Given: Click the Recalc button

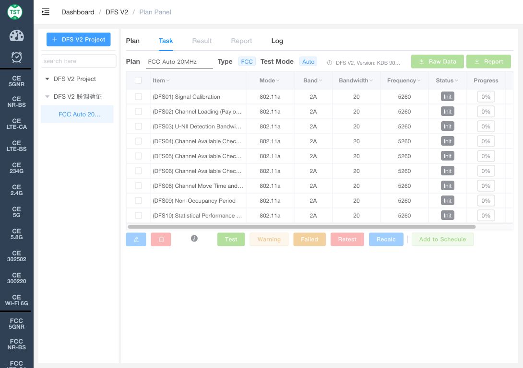Looking at the screenshot, I should pyautogui.click(x=386, y=240).
